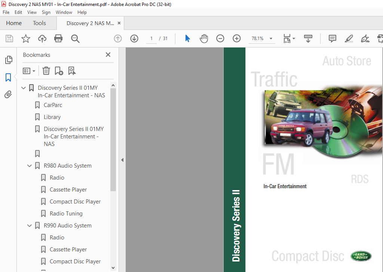This screenshot has height=272, width=383.
Task: Open the File menu
Action: (6, 12)
